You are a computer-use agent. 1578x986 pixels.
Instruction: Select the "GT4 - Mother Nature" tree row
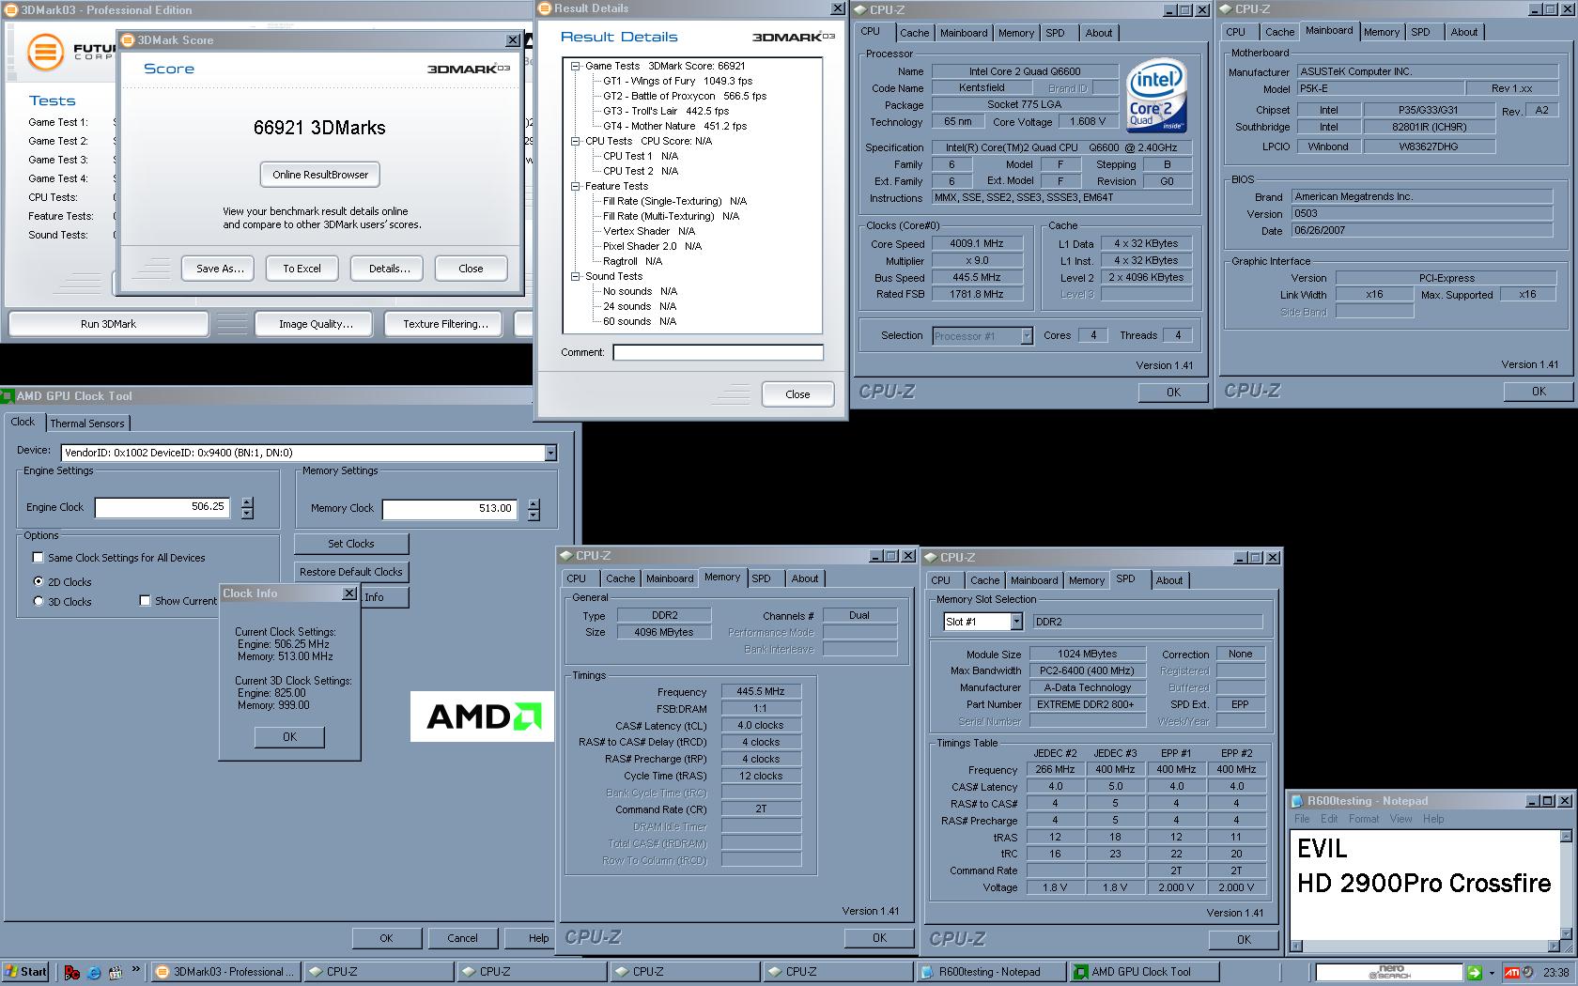[675, 126]
